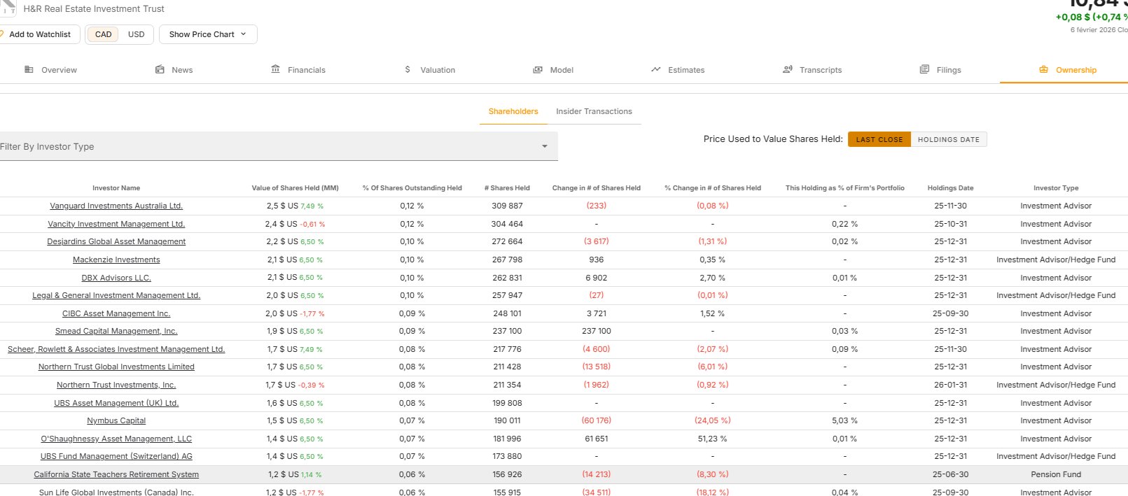The width and height of the screenshot is (1128, 496).
Task: Expand the Show Price Chart dropdown
Action: [207, 34]
